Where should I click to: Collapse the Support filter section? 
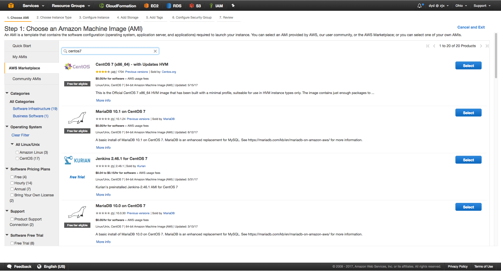[7, 211]
